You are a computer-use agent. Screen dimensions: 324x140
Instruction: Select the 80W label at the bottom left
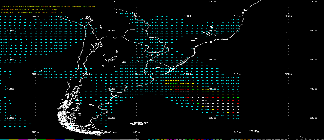pos(35,132)
